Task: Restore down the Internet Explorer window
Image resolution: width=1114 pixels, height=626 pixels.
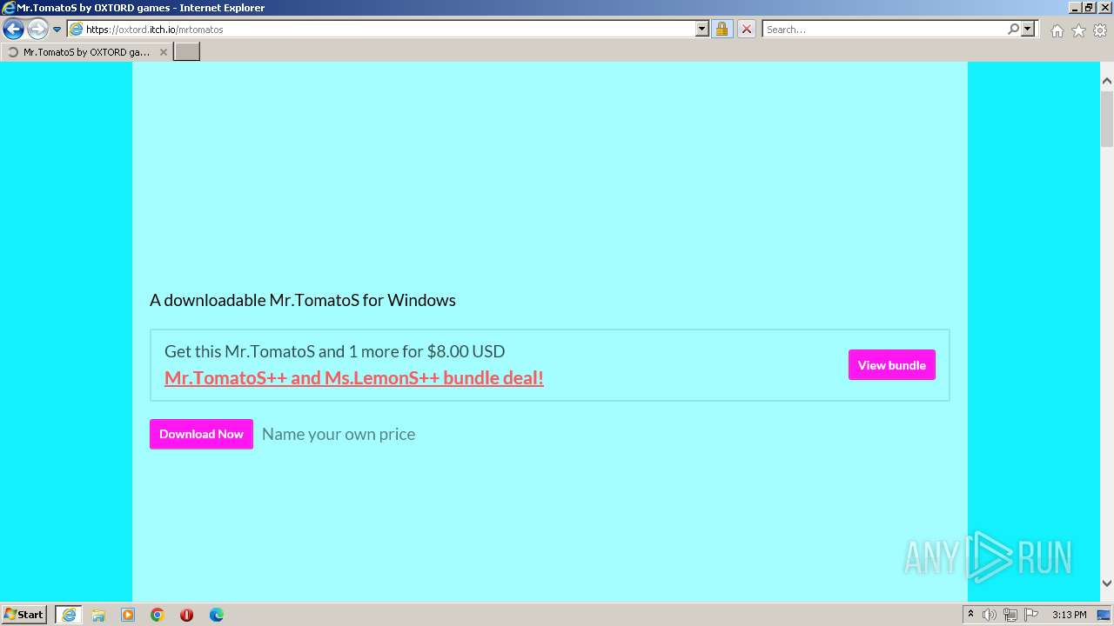Action: coord(1089,8)
